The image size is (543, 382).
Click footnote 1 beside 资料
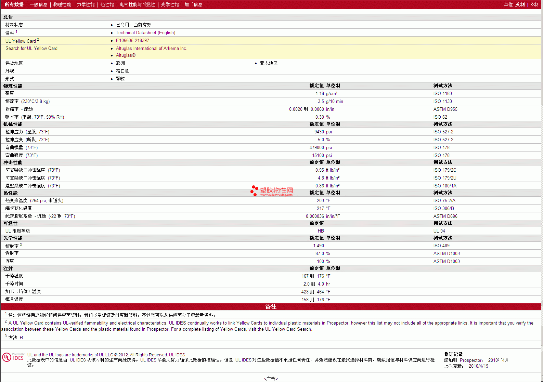[16, 32]
